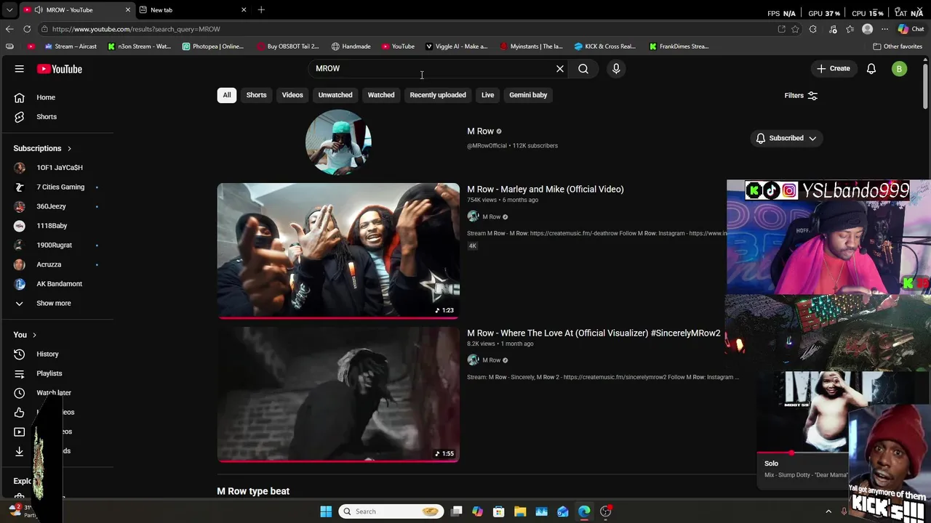Play Where The Love At visualizer thumbnail
This screenshot has height=523, width=931.
[x=338, y=394]
